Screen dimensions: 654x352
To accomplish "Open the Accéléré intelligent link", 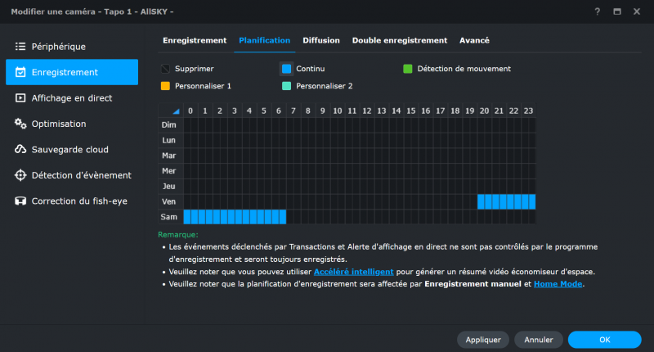I will (x=353, y=272).
